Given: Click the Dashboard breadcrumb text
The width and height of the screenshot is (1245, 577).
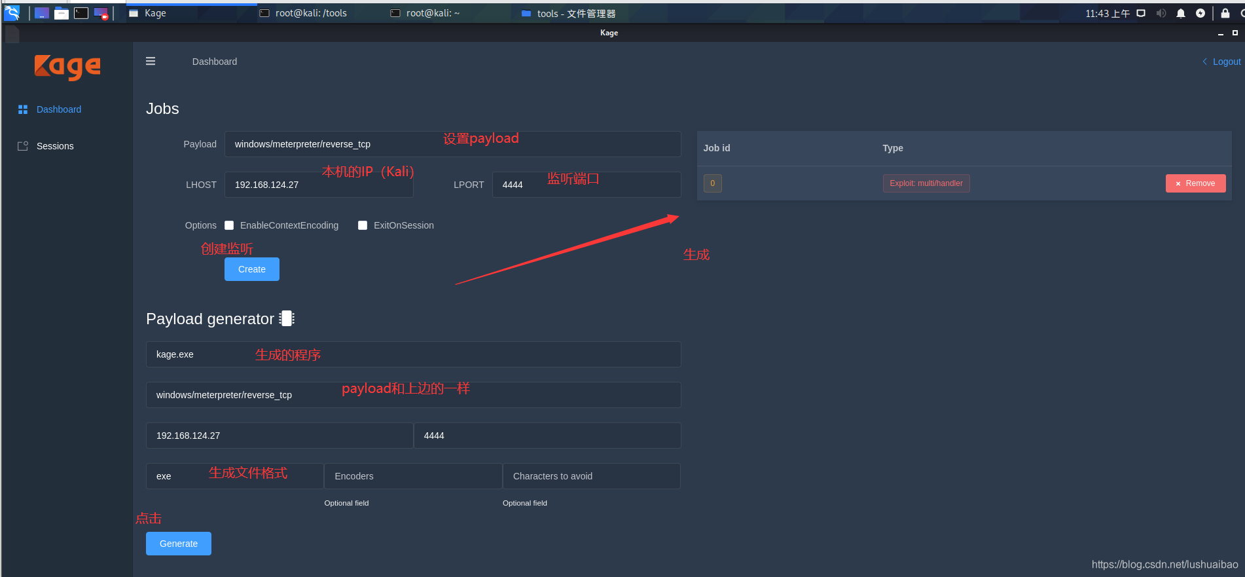Looking at the screenshot, I should pyautogui.click(x=215, y=62).
